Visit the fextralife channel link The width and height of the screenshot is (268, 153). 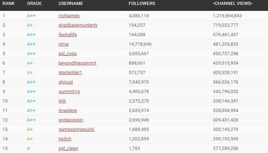[67, 34]
